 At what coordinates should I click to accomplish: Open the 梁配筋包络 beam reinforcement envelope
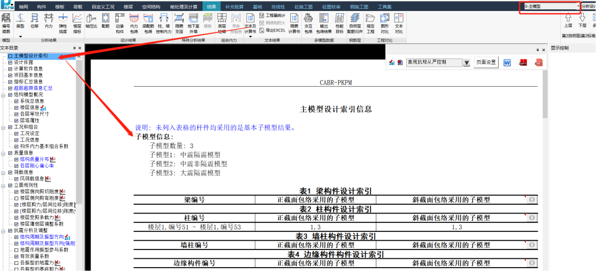point(148,23)
